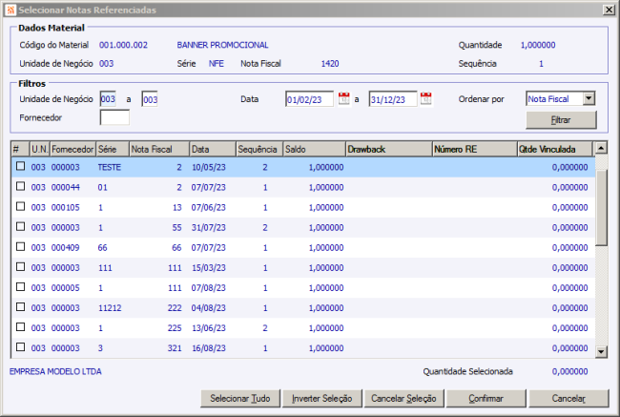Click Inverter Seleção button
The height and width of the screenshot is (417, 620).
tap(321, 398)
